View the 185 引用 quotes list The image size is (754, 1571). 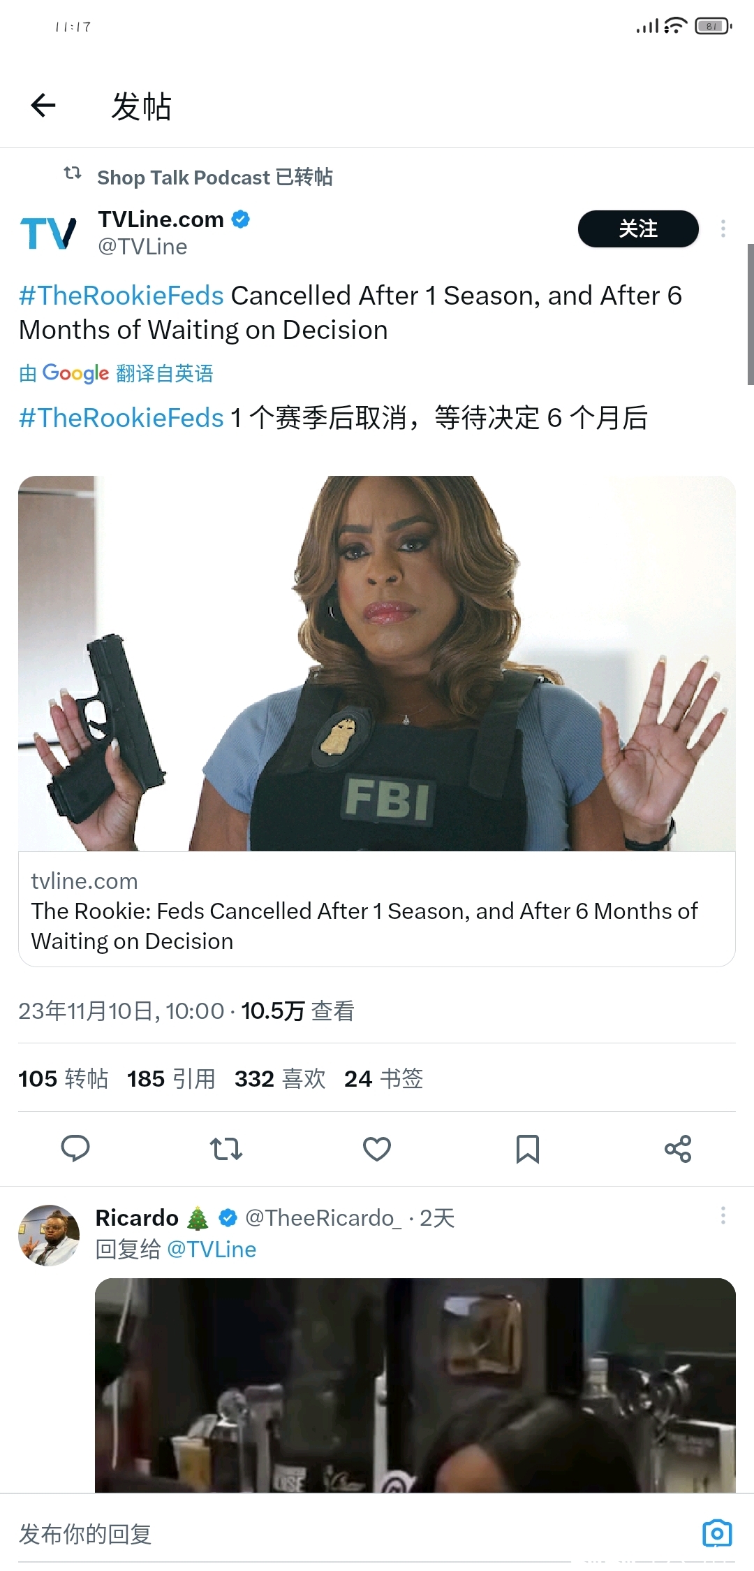click(x=171, y=1078)
